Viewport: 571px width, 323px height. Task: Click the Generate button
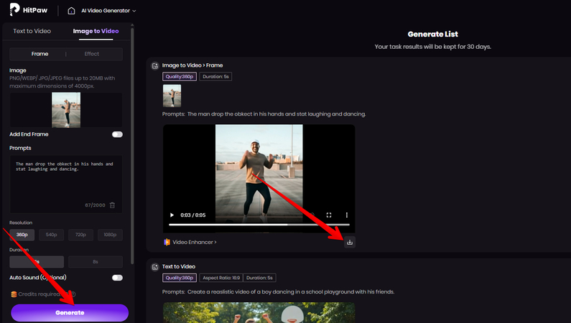tap(70, 313)
